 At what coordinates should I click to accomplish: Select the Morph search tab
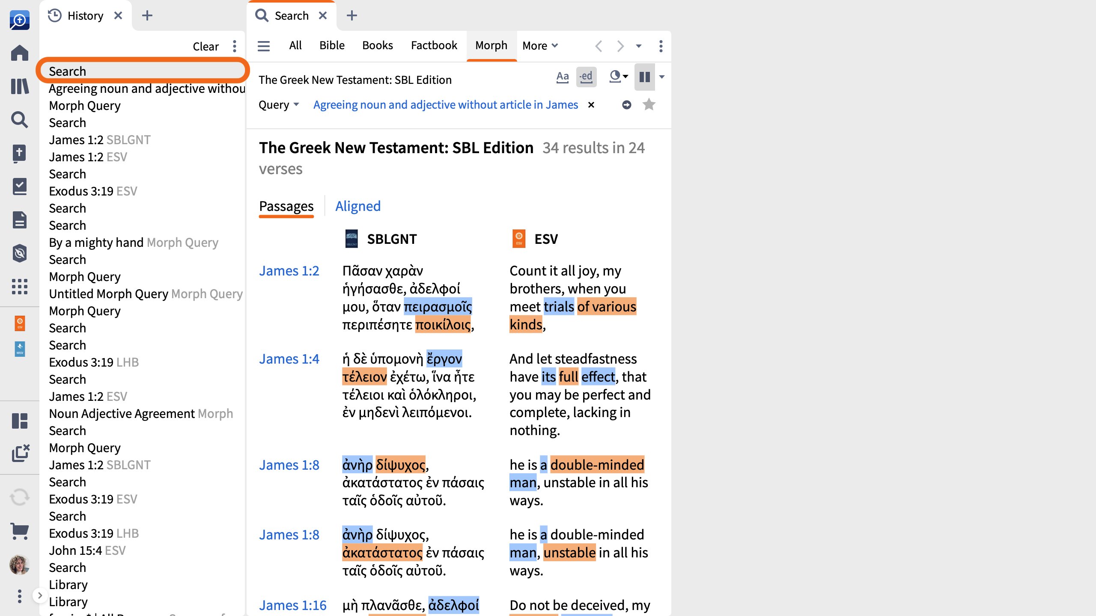tap(491, 45)
